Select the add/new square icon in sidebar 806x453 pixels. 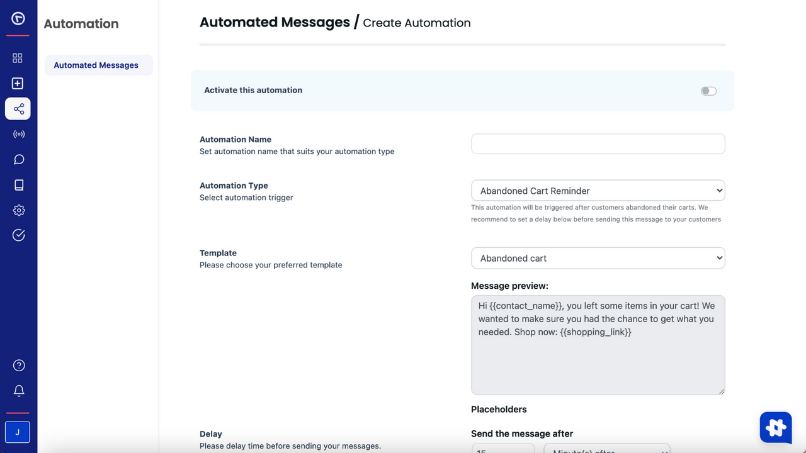point(18,83)
